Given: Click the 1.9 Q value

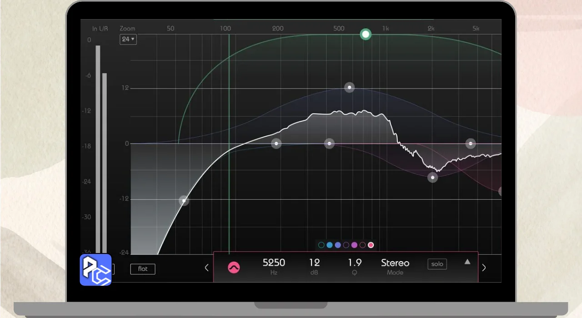Looking at the screenshot, I should pos(355,263).
